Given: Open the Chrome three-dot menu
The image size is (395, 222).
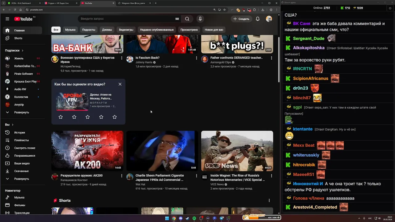Looking at the screenshot, I should (276, 10).
